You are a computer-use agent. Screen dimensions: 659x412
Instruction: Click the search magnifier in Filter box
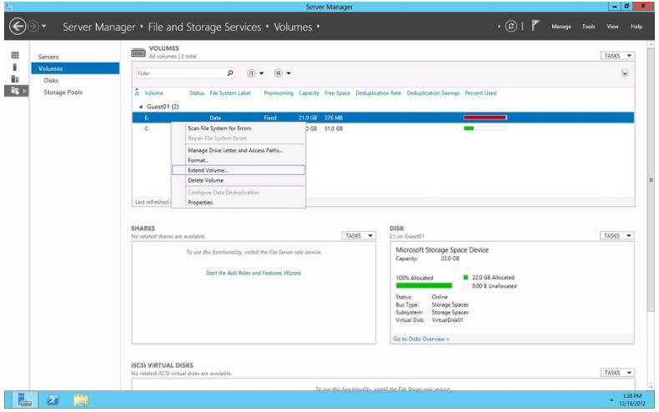coord(230,73)
